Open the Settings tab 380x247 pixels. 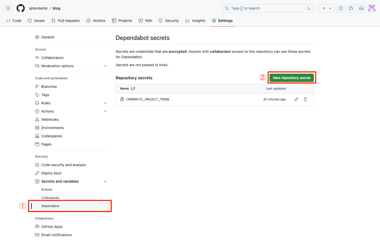(x=222, y=21)
